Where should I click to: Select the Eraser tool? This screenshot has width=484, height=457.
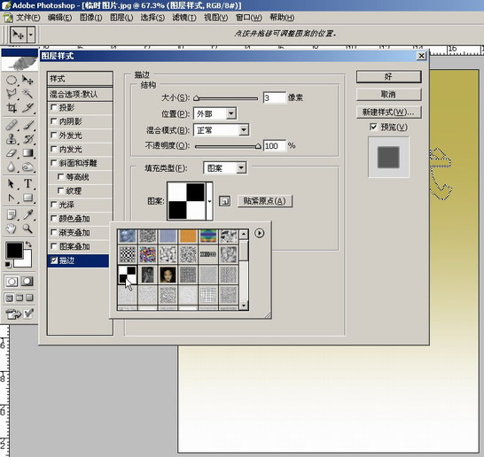point(12,153)
